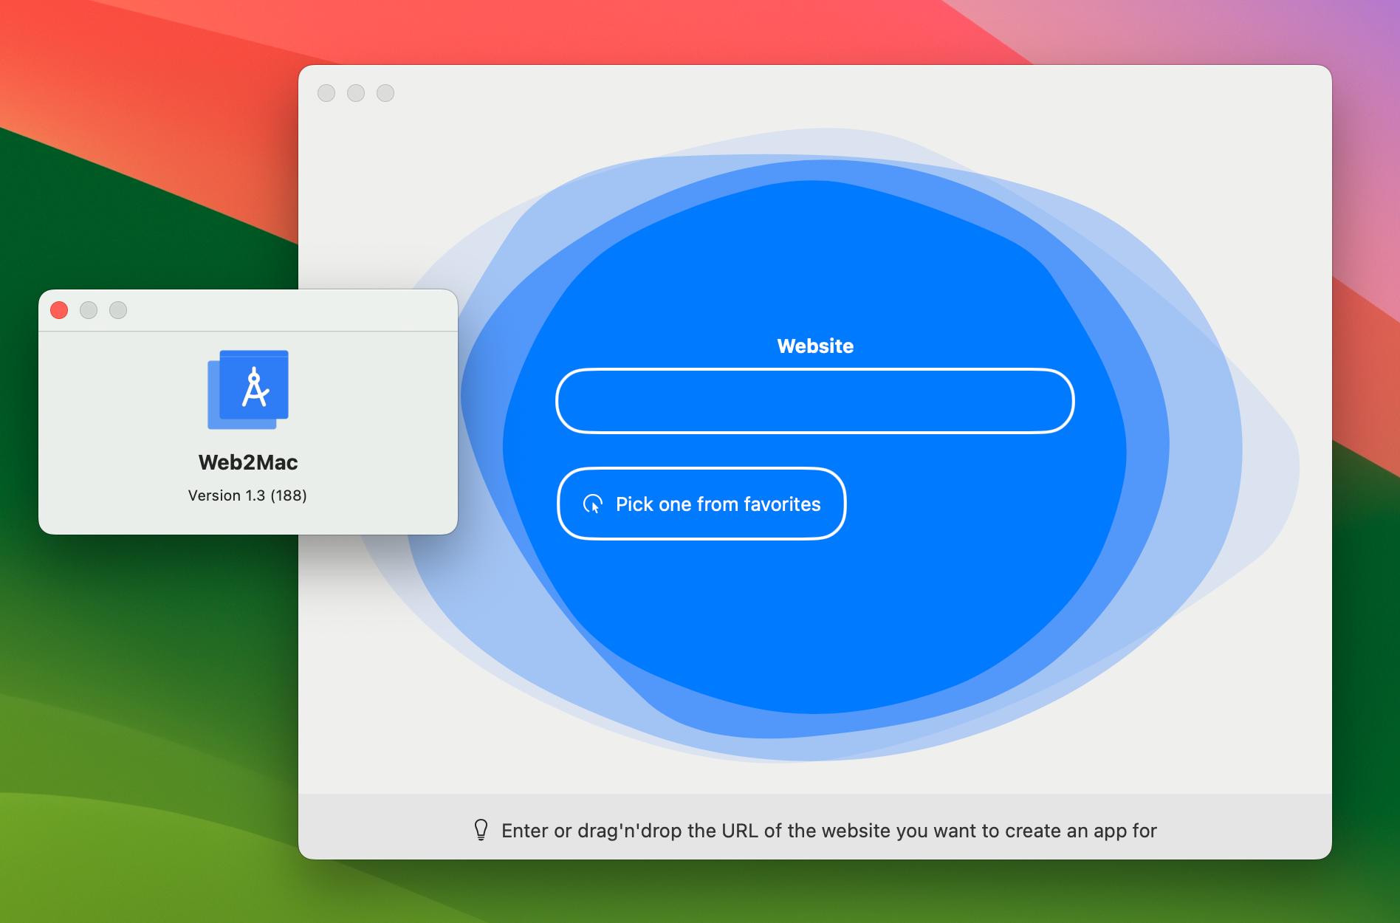
Task: Click the Version 1.3 (188) label
Action: (x=248, y=495)
